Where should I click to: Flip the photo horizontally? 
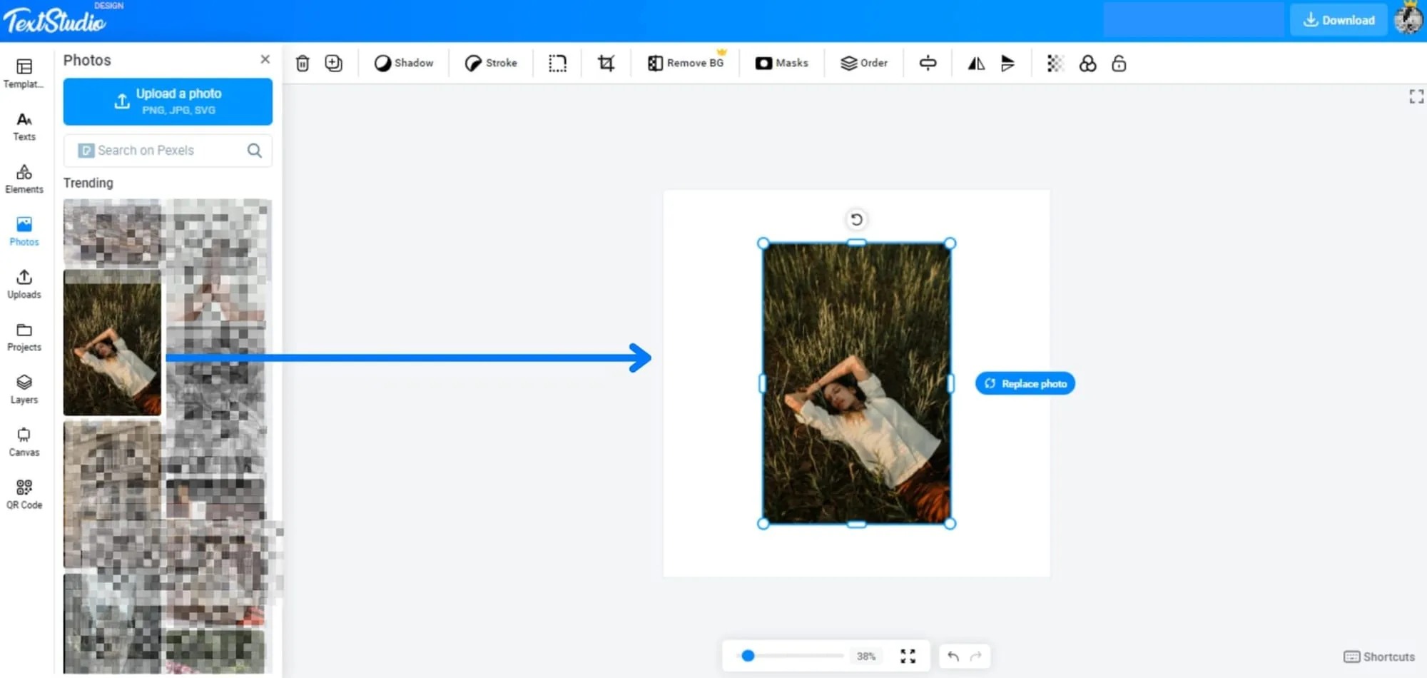click(976, 64)
